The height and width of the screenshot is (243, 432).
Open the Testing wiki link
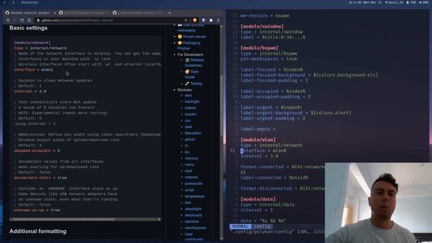[x=196, y=84]
